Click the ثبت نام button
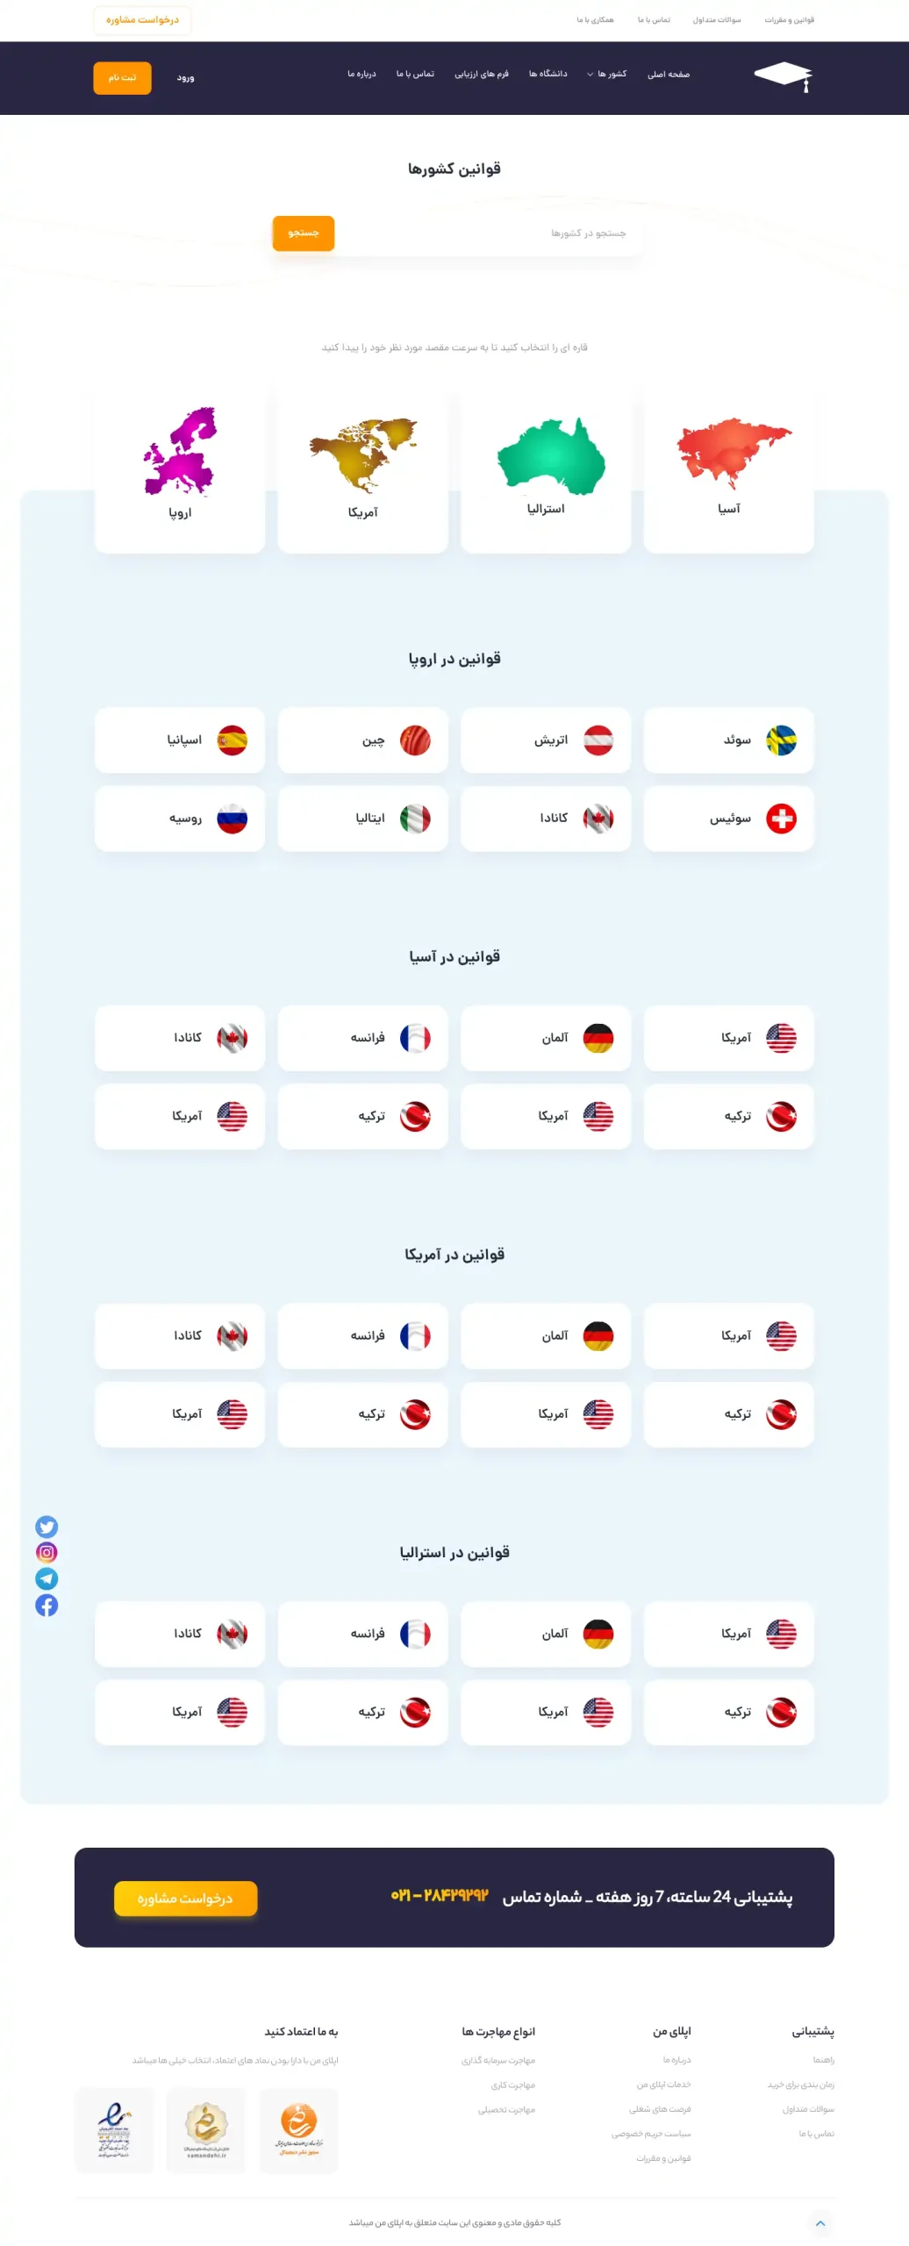The width and height of the screenshot is (909, 2246). coord(122,78)
